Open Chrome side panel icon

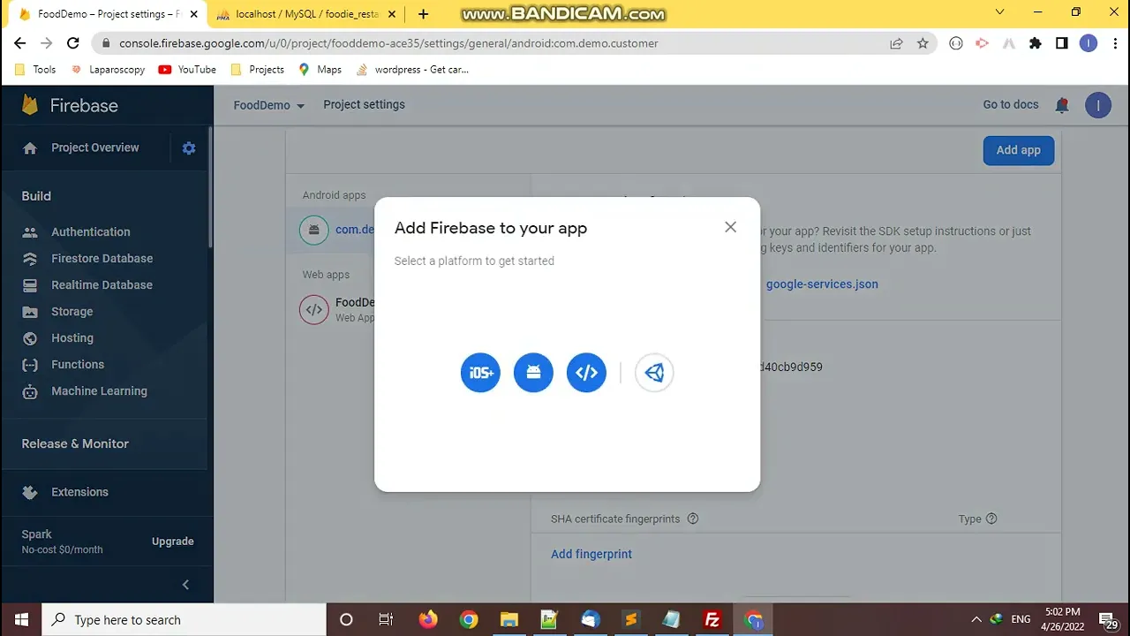1062,42
